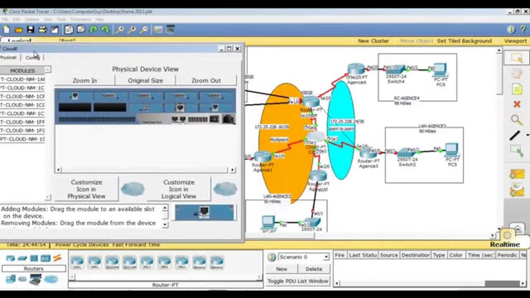
Task: Click Customize Icon in Logical View
Action: point(179,189)
